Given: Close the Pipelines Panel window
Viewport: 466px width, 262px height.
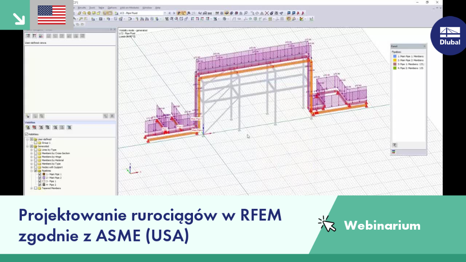Looking at the screenshot, I should pyautogui.click(x=425, y=46).
